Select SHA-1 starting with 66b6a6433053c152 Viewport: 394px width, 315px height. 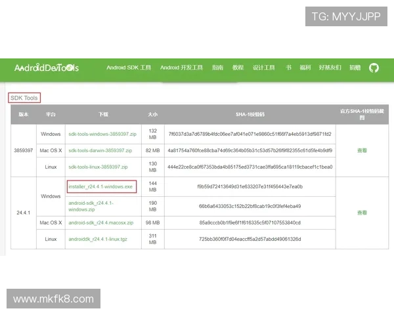[250, 206]
